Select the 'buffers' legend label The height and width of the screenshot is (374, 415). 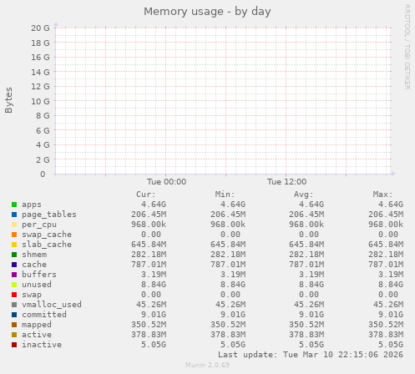click(39, 275)
